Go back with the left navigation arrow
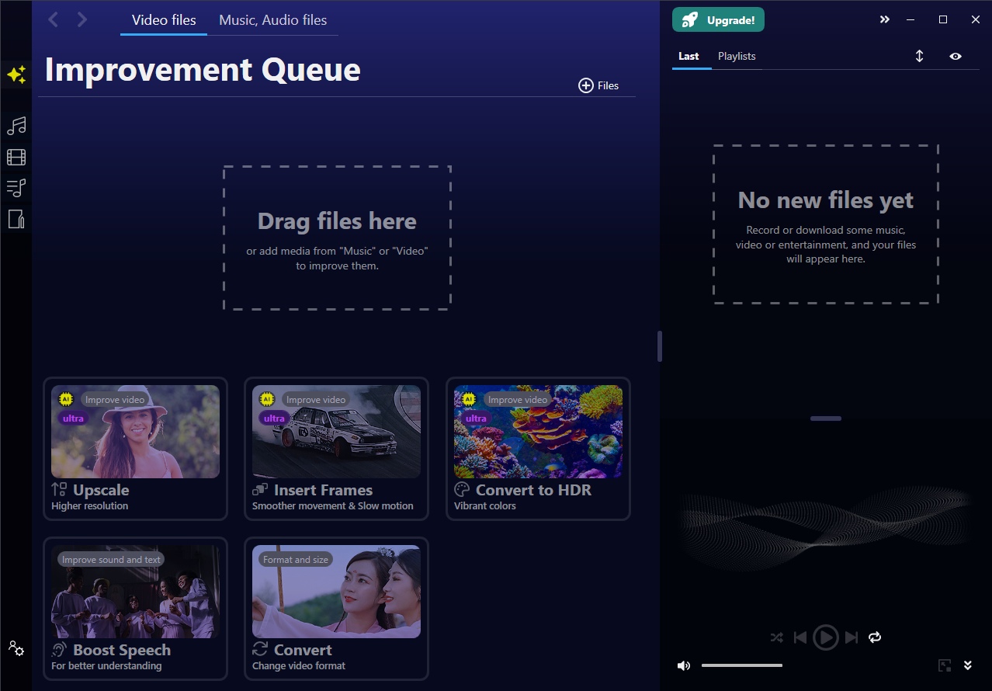992x691 pixels. 53,20
